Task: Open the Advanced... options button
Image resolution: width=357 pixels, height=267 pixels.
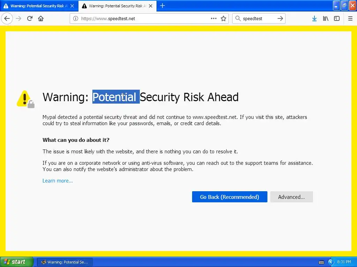Action: tap(291, 197)
